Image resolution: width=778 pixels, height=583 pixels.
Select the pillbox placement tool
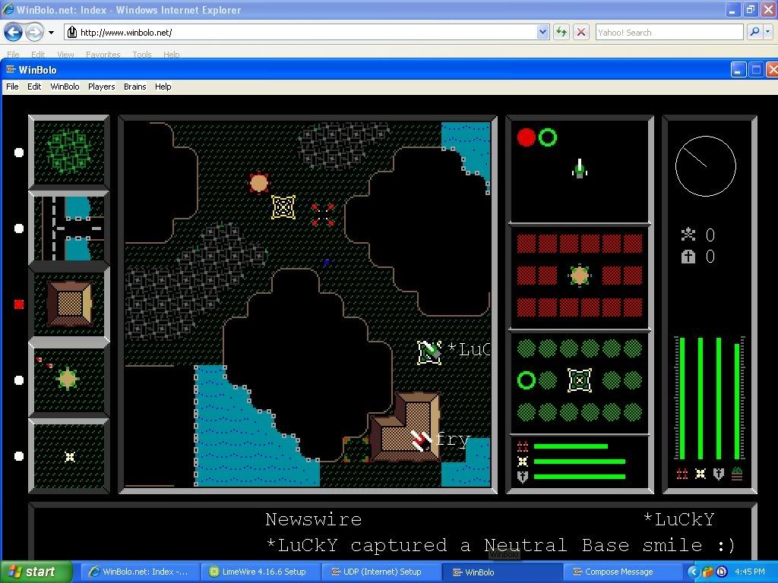(69, 379)
